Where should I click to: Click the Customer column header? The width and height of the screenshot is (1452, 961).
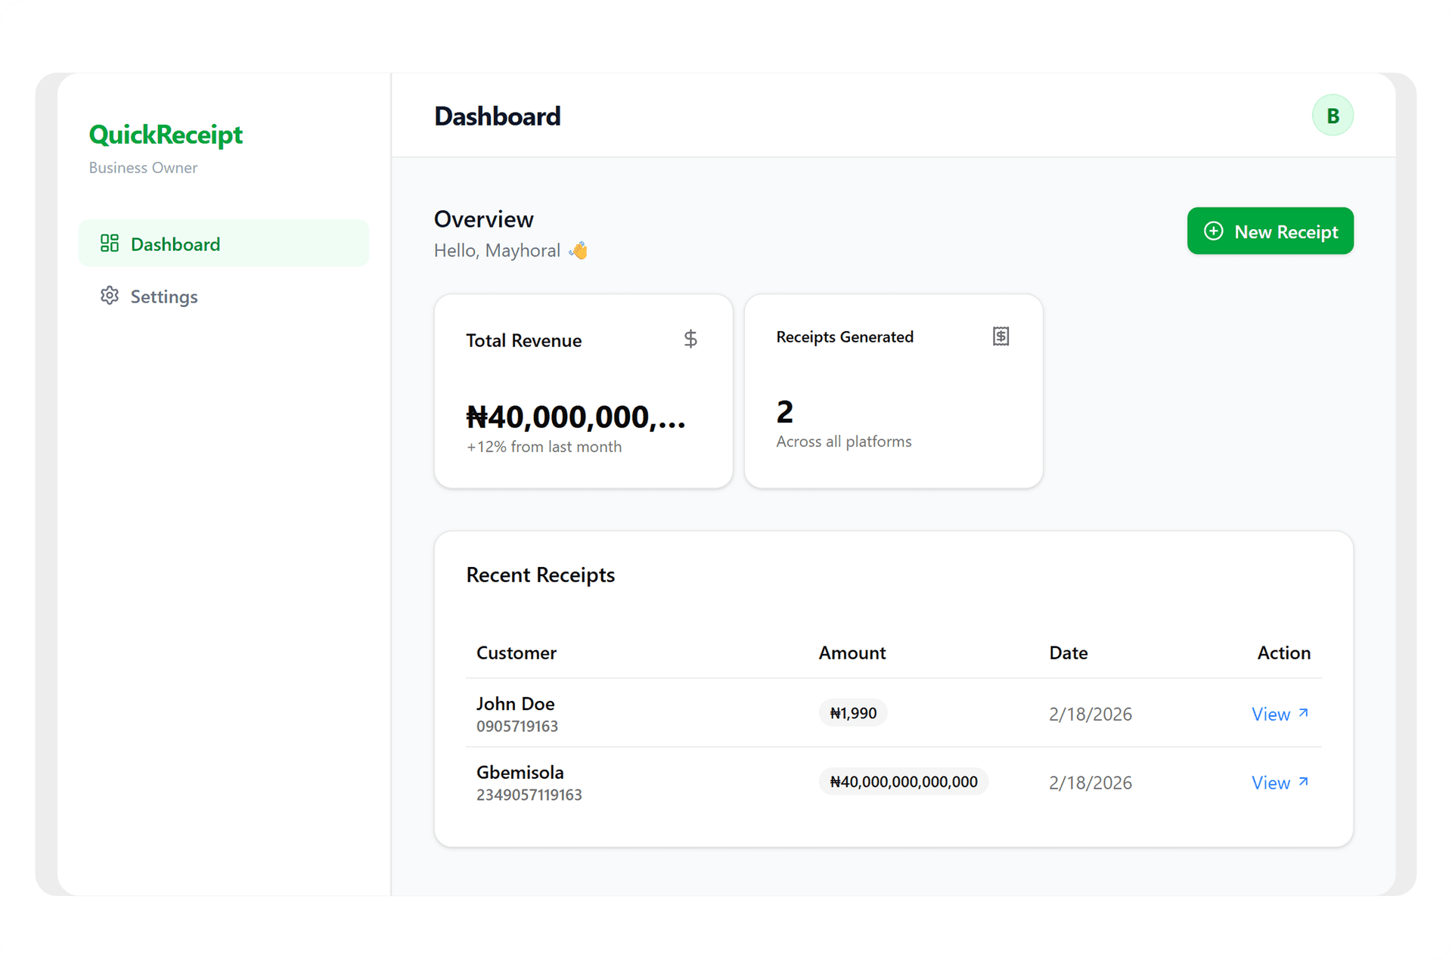(516, 653)
